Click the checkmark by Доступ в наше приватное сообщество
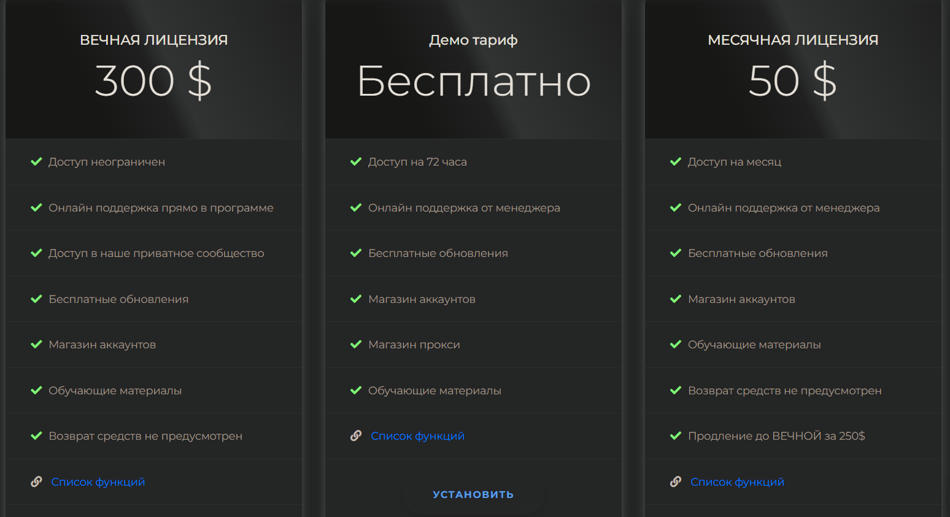950x517 pixels. point(36,253)
